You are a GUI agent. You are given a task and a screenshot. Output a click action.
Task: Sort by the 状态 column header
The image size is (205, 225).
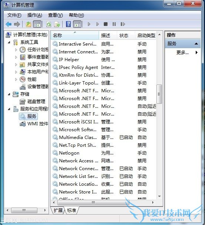click(x=126, y=35)
